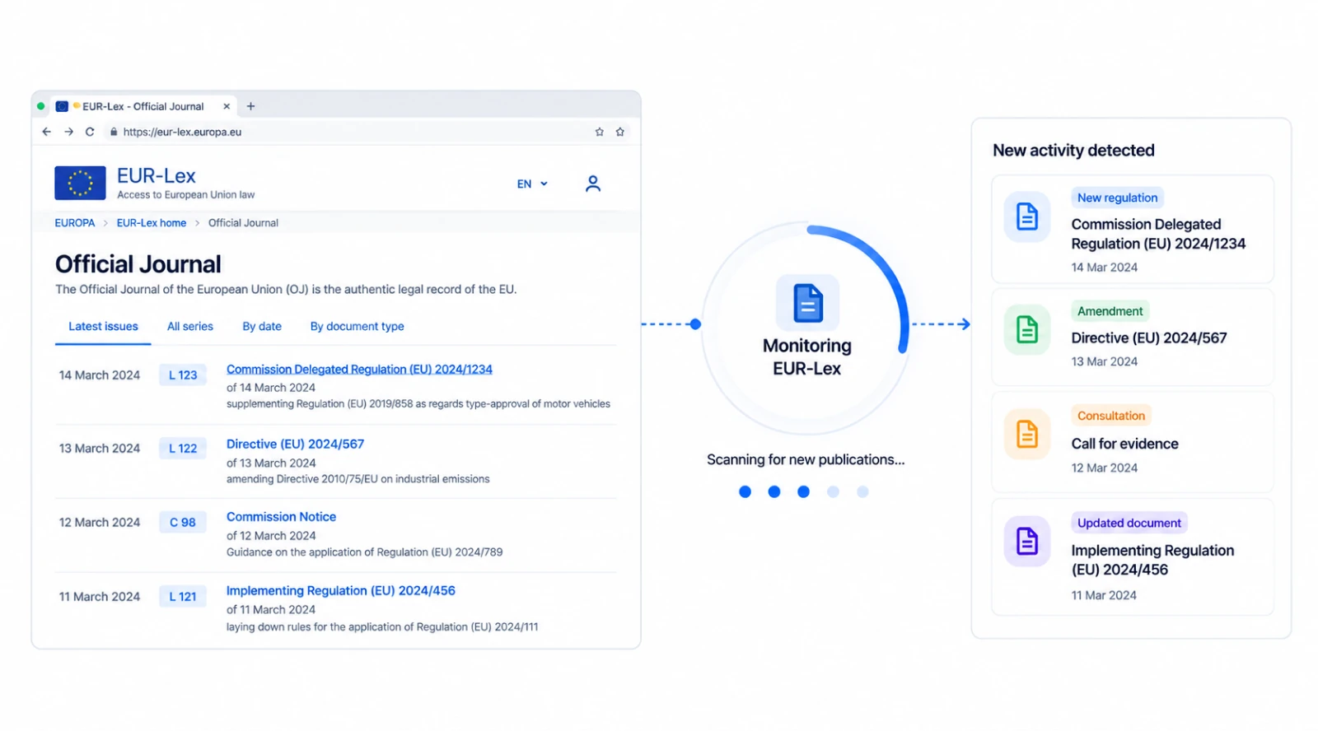Open Directive (EU) 2024/567 link in journal list
This screenshot has width=1318, height=731.
click(295, 444)
